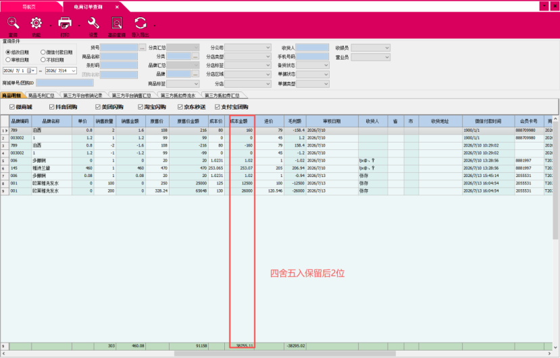Open the 分店区域 dropdown

click(248, 74)
